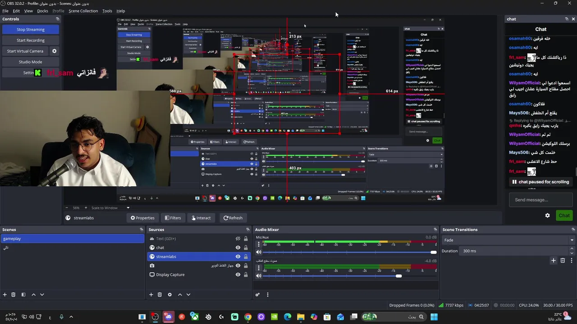Hide the chat source with eye icon

[x=238, y=247]
